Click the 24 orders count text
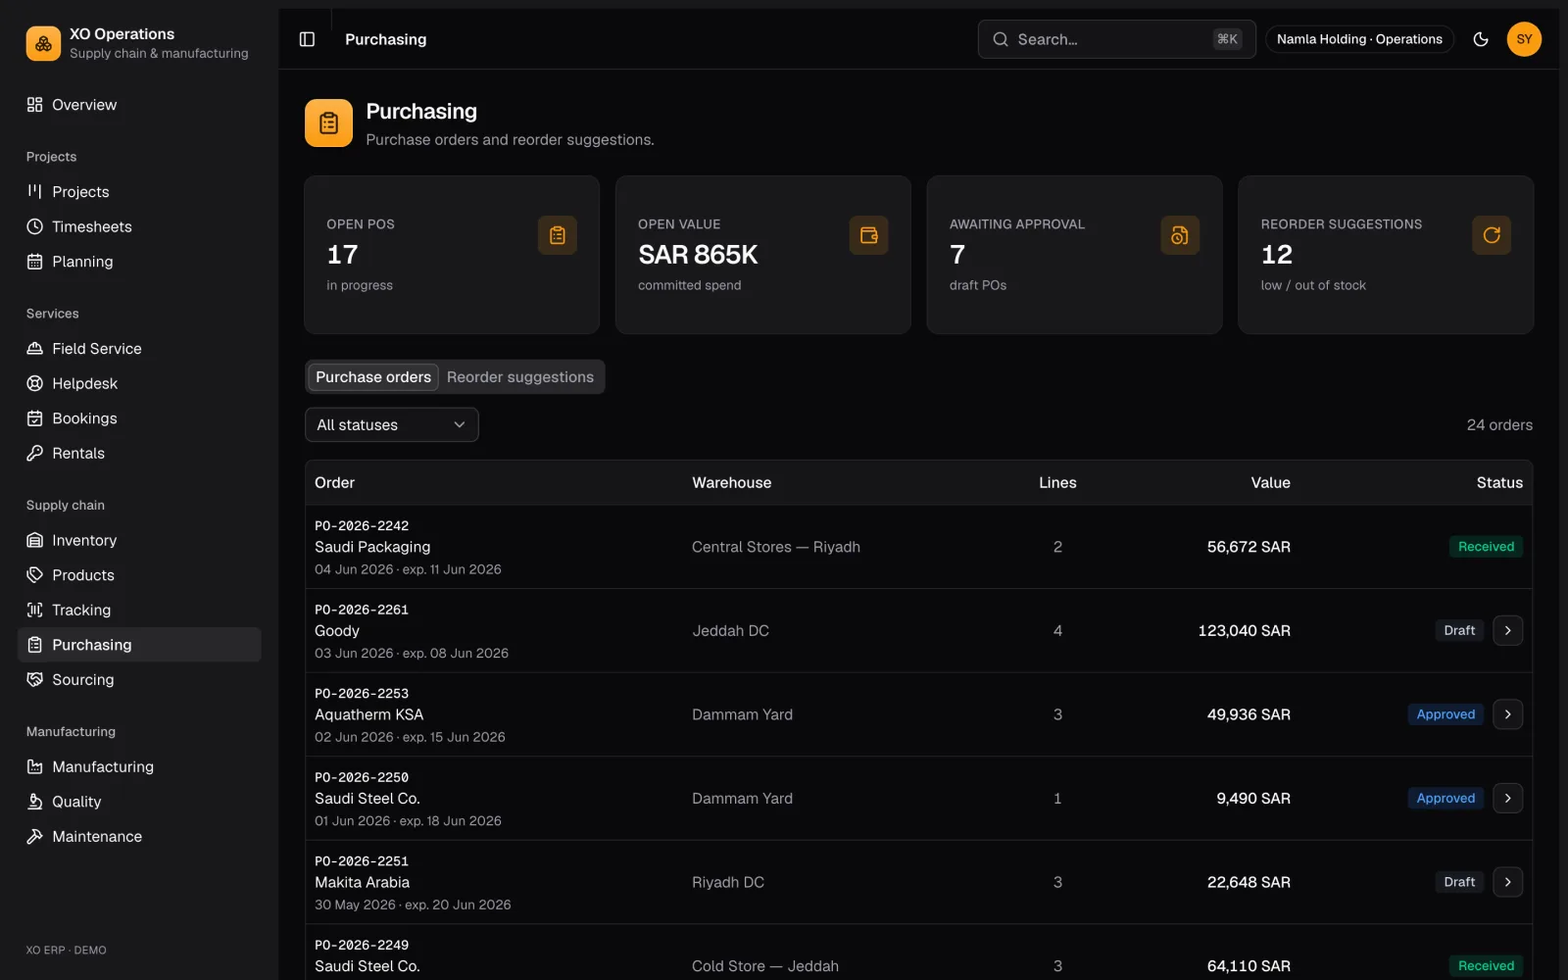 1499,425
